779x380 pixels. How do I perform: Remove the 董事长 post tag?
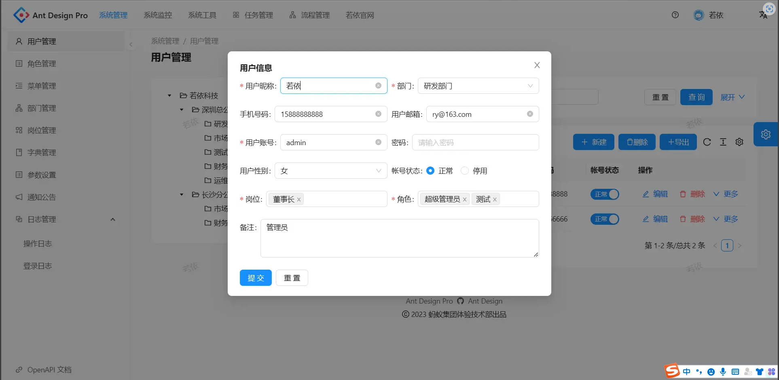pos(299,199)
